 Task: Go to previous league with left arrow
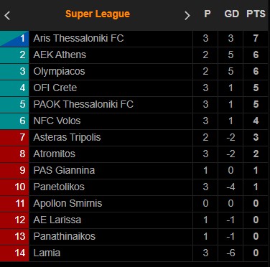pos(7,16)
